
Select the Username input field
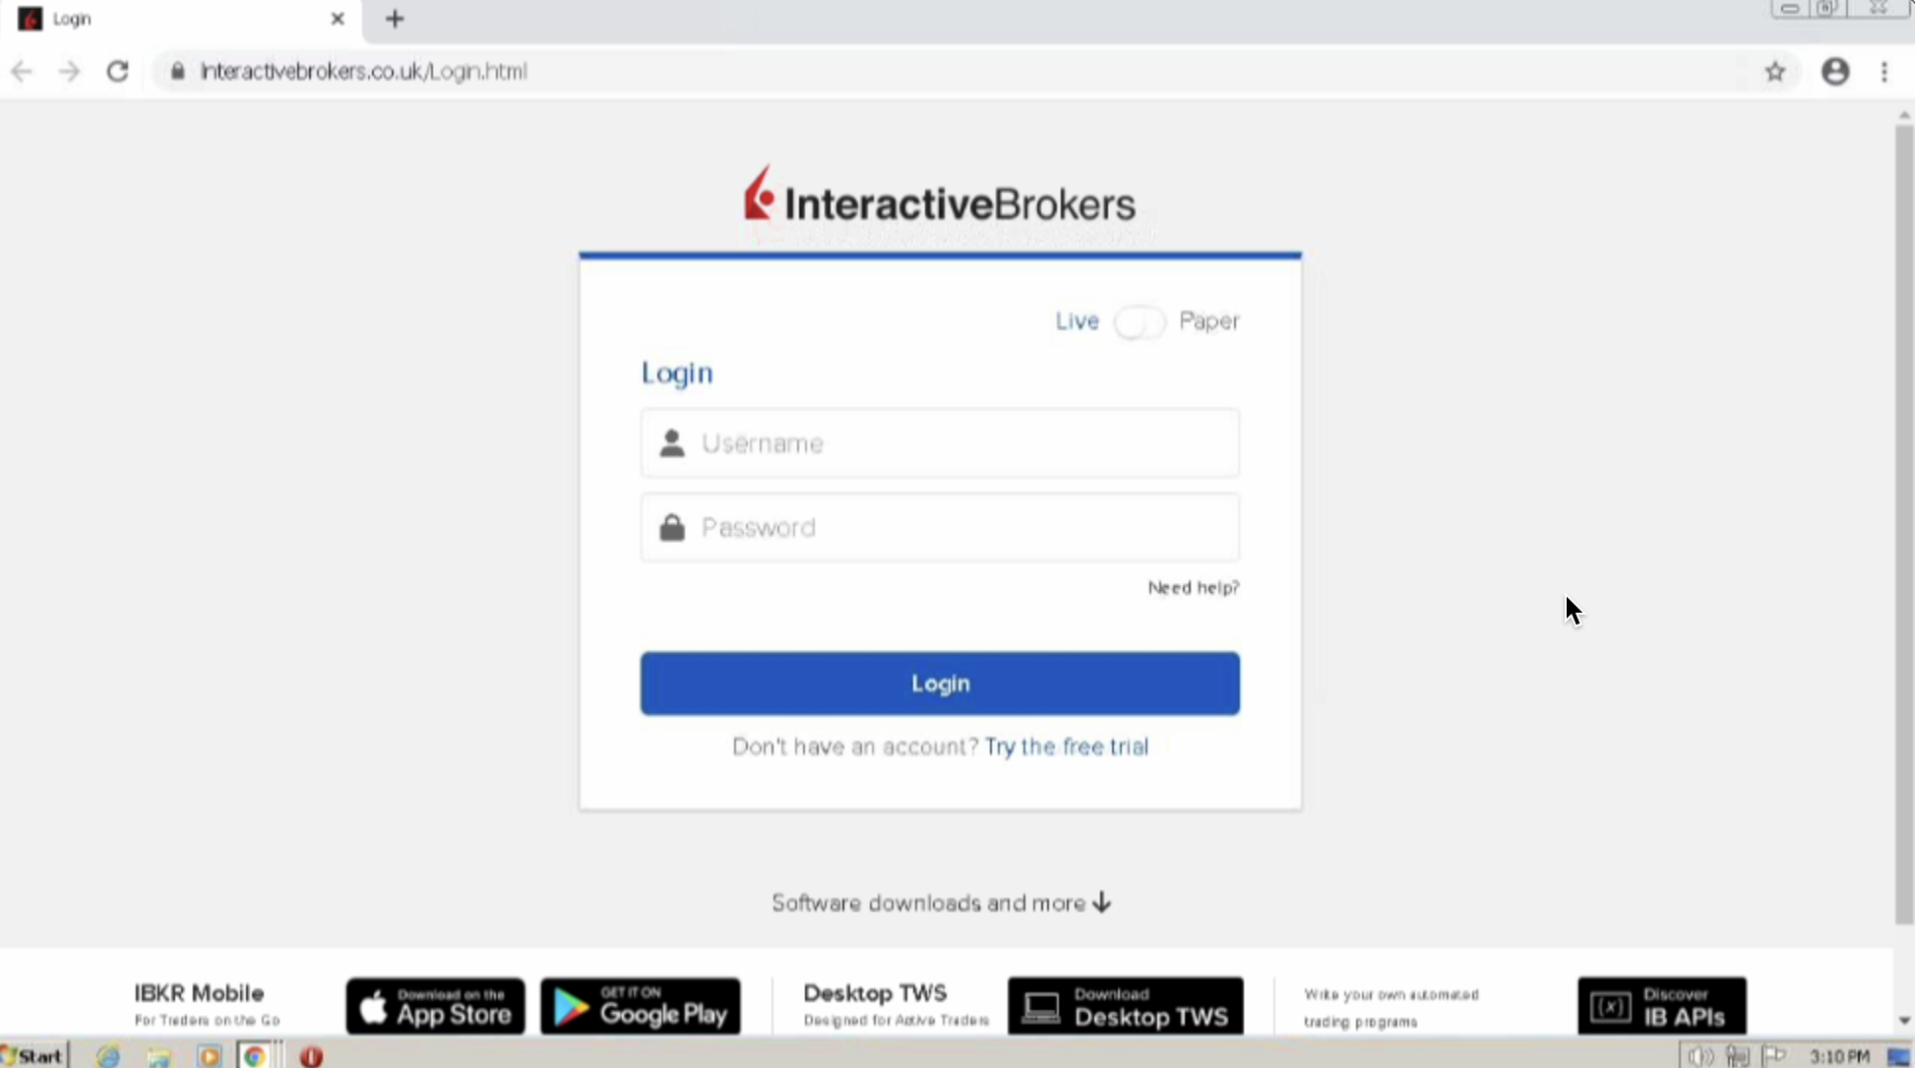coord(939,443)
